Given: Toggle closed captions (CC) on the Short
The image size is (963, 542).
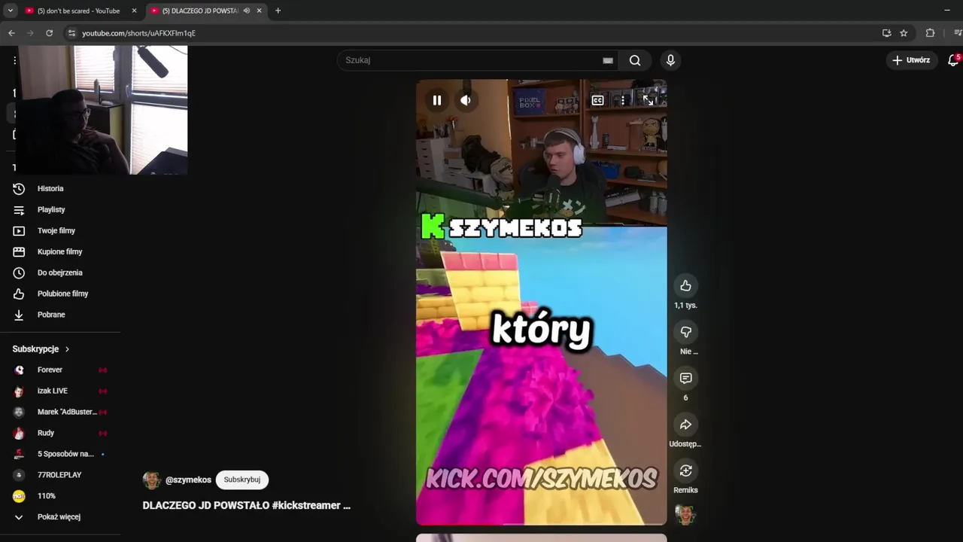Looking at the screenshot, I should pos(597,100).
